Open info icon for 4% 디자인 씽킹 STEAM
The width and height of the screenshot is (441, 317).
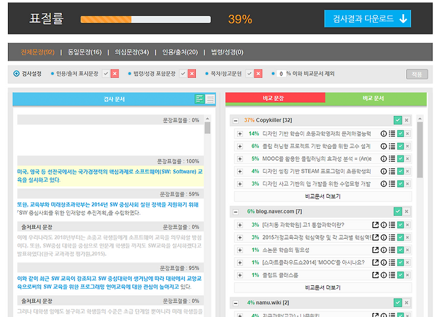click(x=383, y=171)
